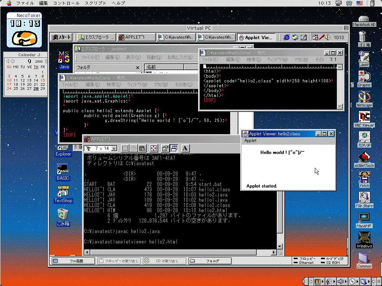The image size is (382, 286).
Task: Click the Full screen icon in APPLET~1 toolbar
Action: (153, 148)
